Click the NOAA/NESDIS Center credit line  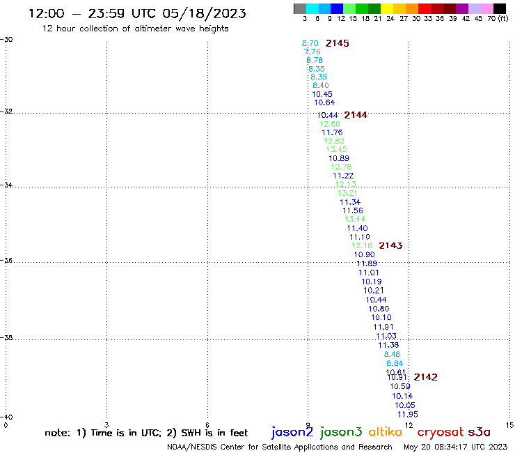280,447
